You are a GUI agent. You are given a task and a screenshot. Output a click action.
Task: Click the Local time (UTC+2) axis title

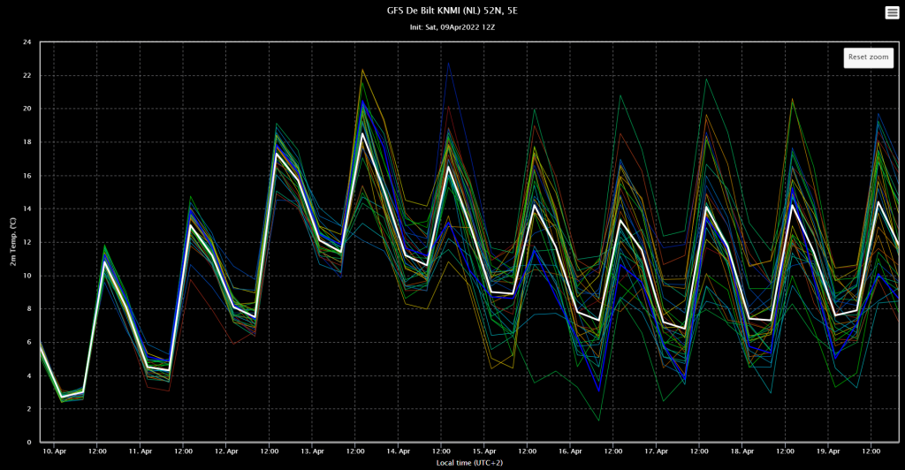coord(469,463)
